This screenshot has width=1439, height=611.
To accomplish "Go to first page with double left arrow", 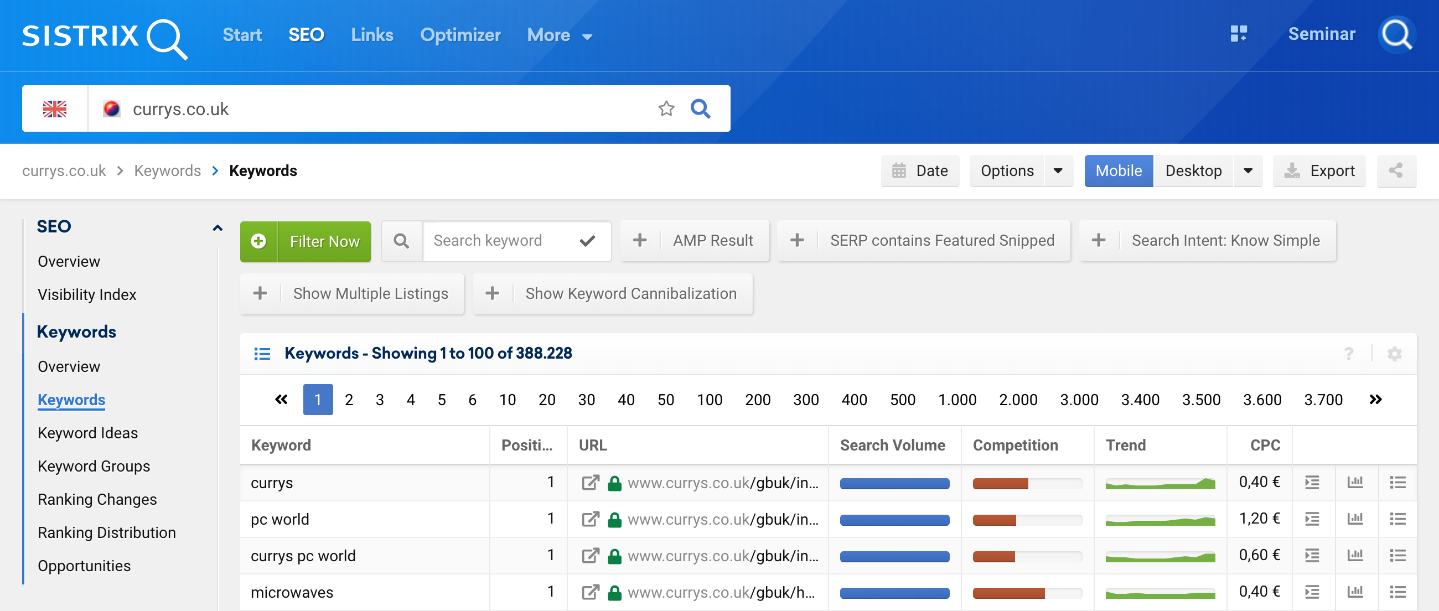I will (281, 400).
